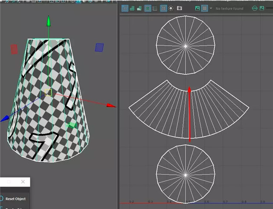Click the RGB channels display icon
Viewport: 273px width, 209px height.
coord(255,8)
